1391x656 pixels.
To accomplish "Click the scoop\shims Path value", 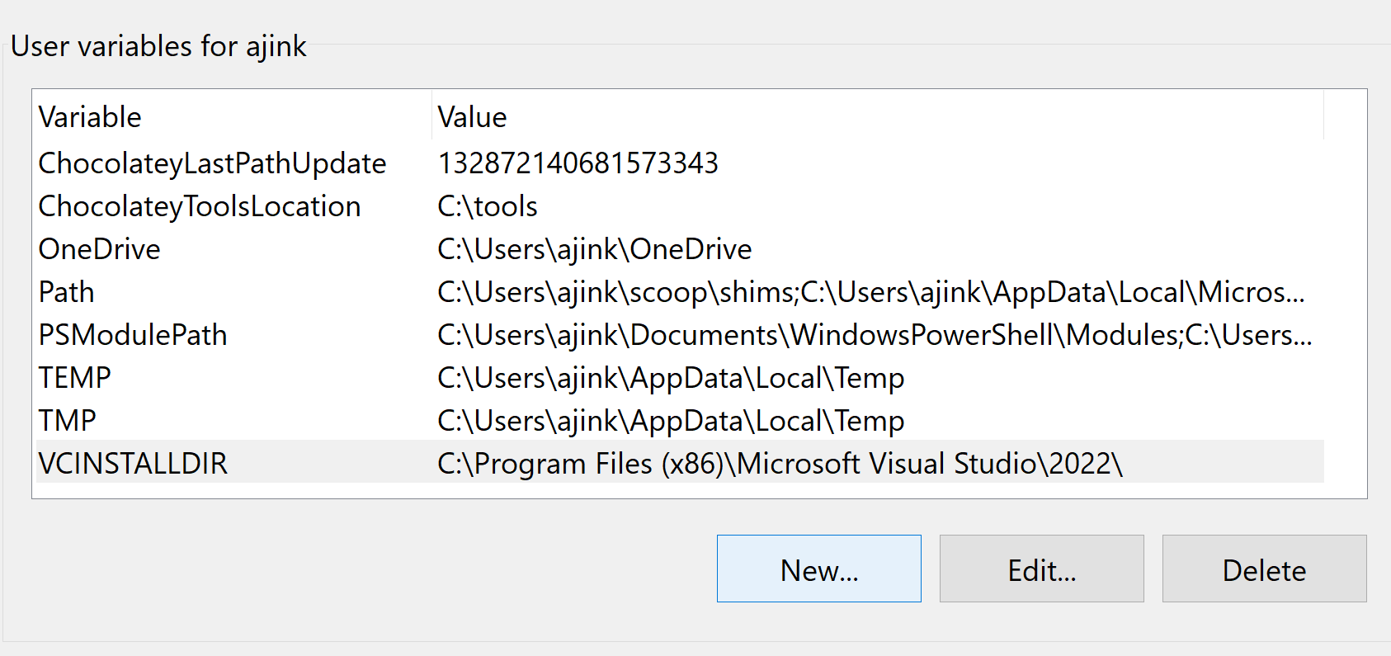I will 870,292.
